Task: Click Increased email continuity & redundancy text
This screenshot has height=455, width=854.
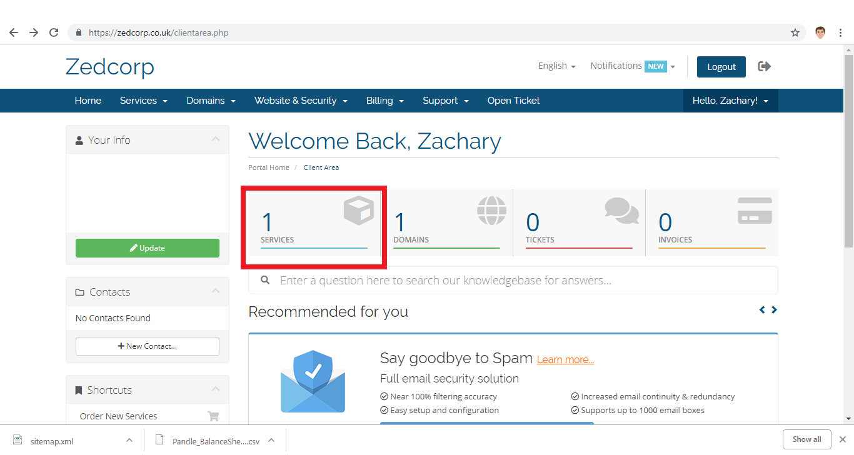Action: 658,396
